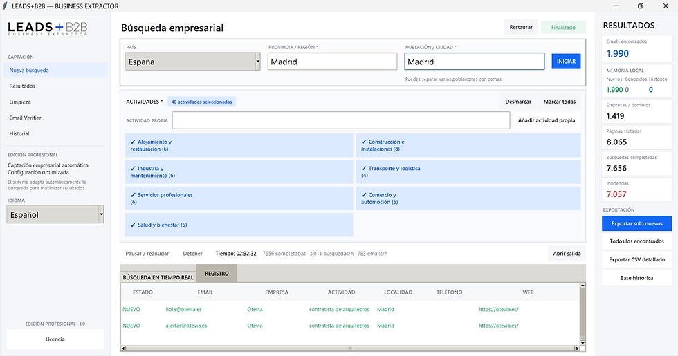This screenshot has width=678, height=356.
Task: Click the ACTIVIDAD column header
Action: point(341,292)
